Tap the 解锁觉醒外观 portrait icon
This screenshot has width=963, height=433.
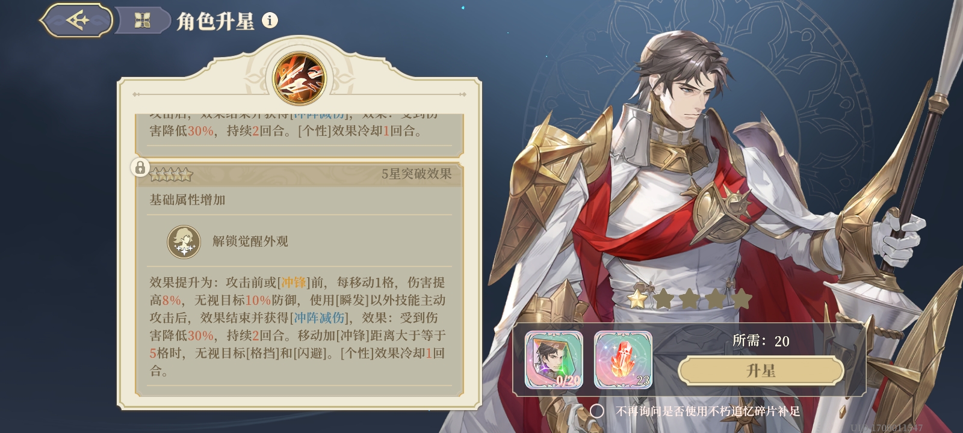(x=184, y=242)
